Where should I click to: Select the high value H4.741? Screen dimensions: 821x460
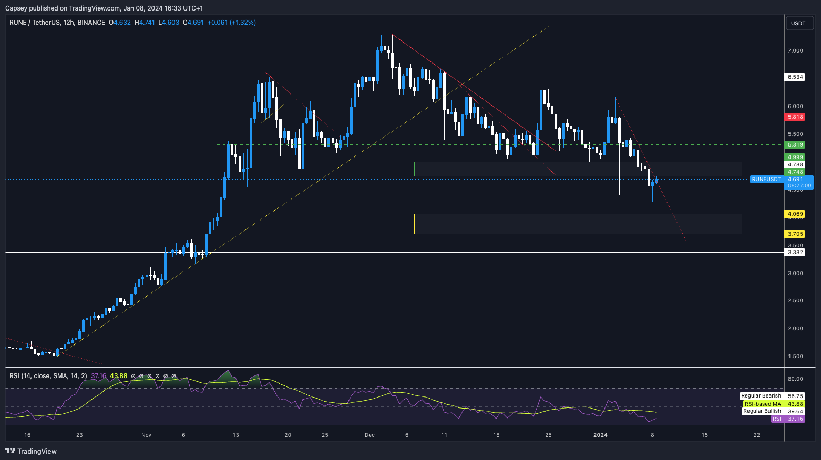145,23
